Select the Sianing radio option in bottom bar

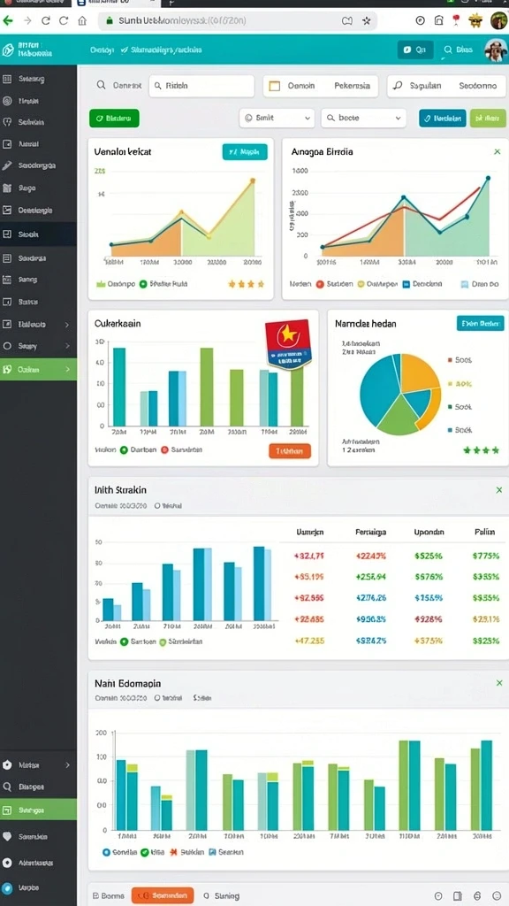pos(207,895)
